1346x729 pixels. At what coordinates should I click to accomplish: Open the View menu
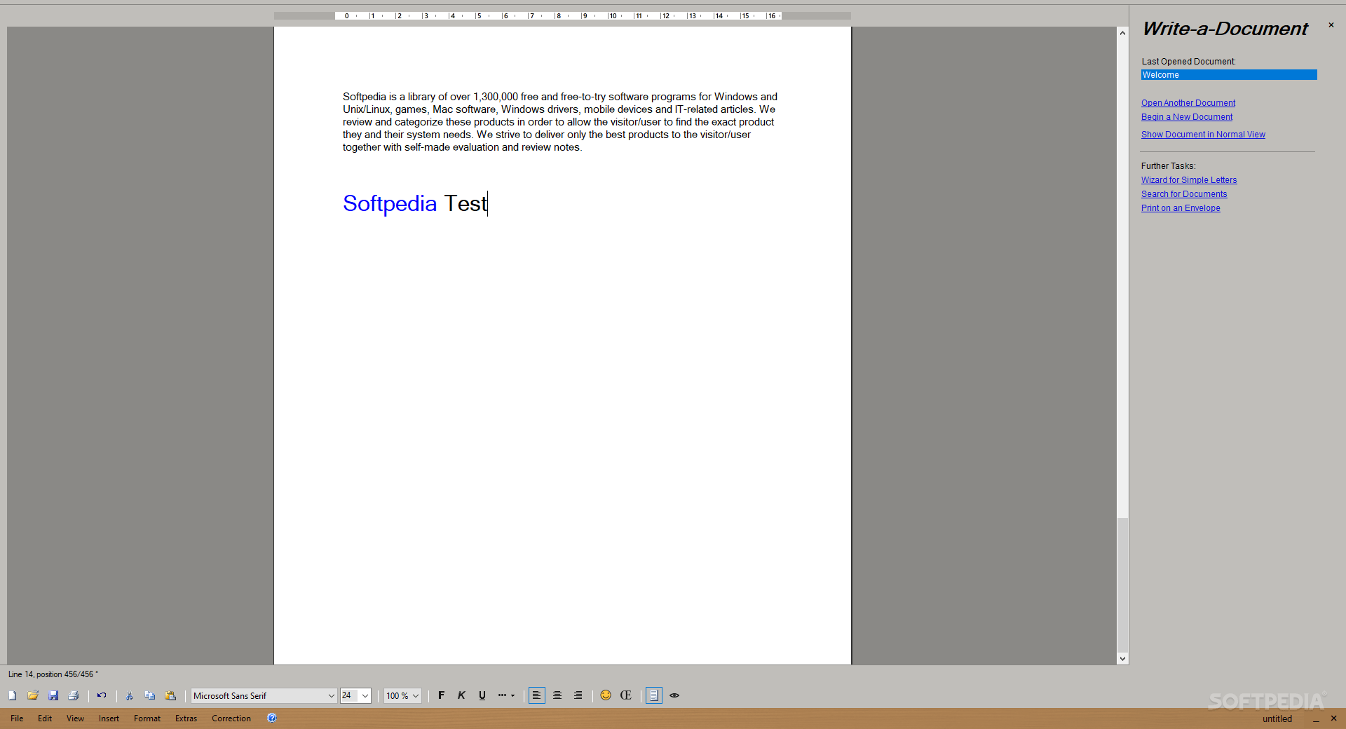coord(75,718)
